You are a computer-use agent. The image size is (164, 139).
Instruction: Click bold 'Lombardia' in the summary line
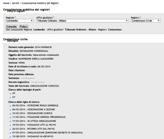(39, 30)
